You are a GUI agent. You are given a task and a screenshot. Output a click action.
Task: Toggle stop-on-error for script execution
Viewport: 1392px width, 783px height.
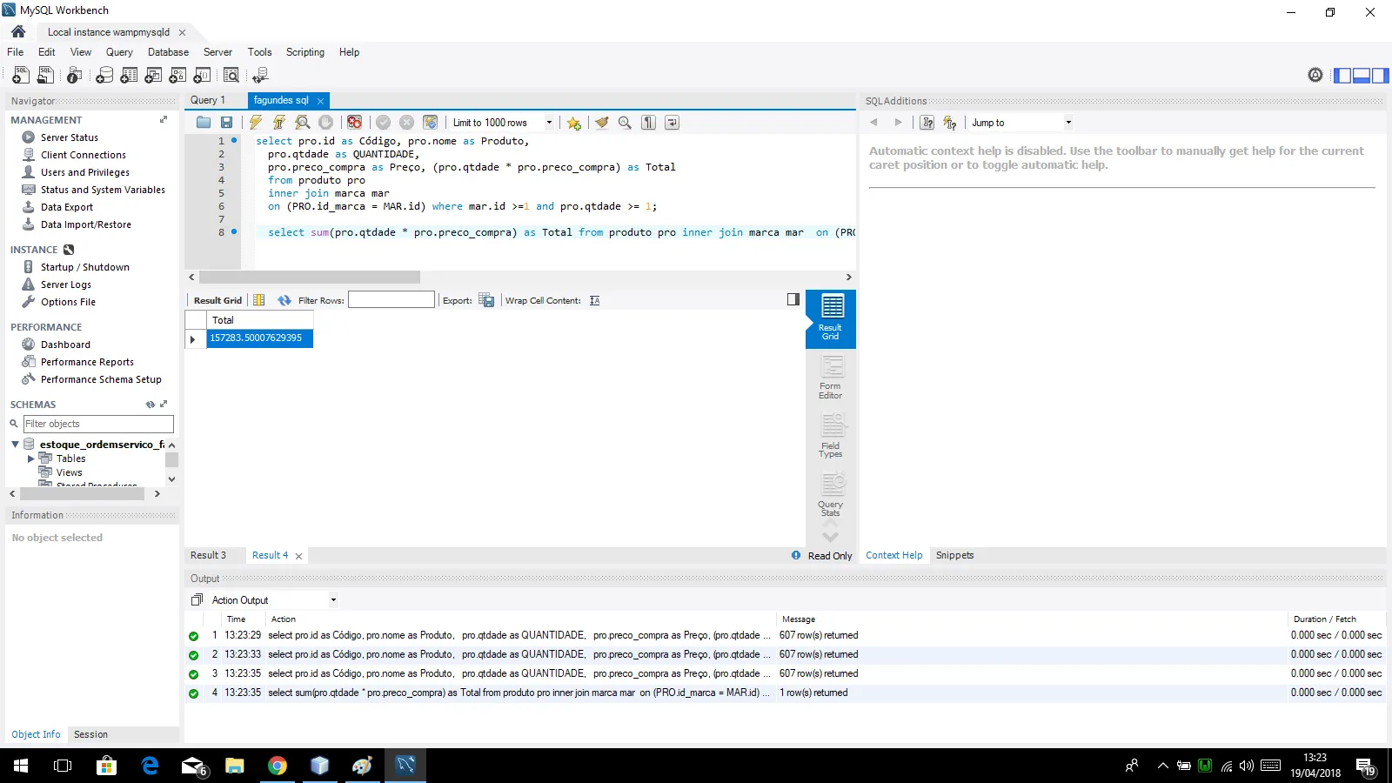click(354, 123)
